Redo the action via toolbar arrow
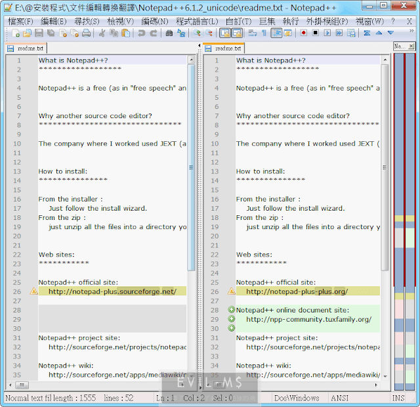 click(153, 33)
